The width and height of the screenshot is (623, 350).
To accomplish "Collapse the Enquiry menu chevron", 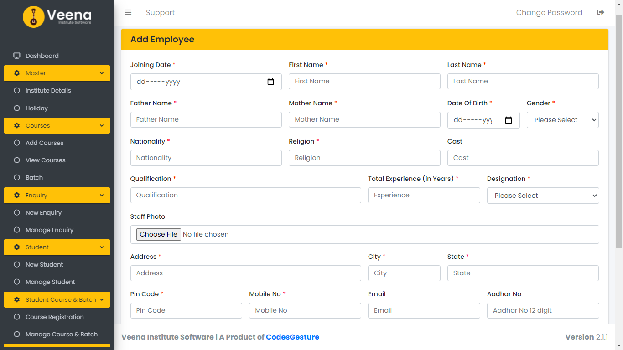I will coord(102,195).
